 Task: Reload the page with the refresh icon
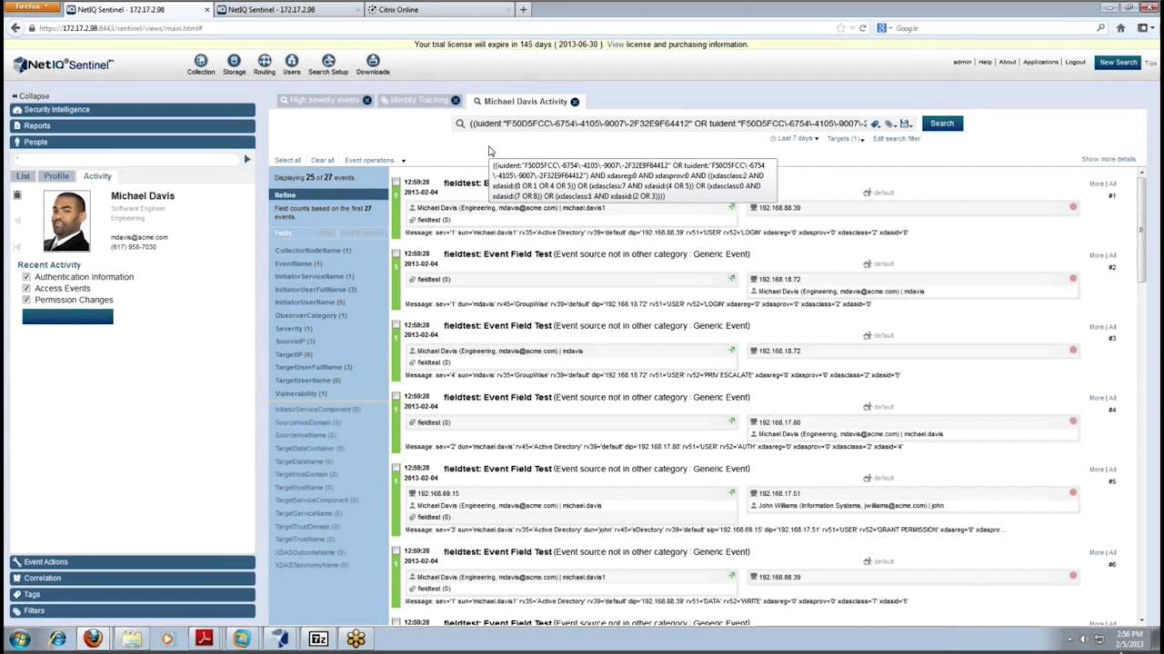pos(863,28)
